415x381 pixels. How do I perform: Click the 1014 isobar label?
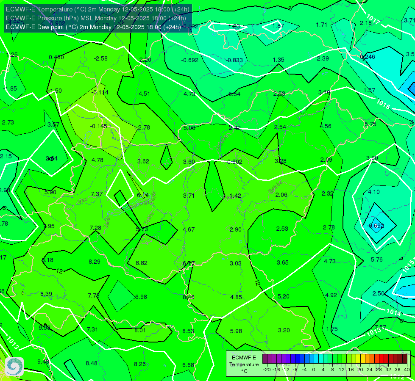click(393, 312)
